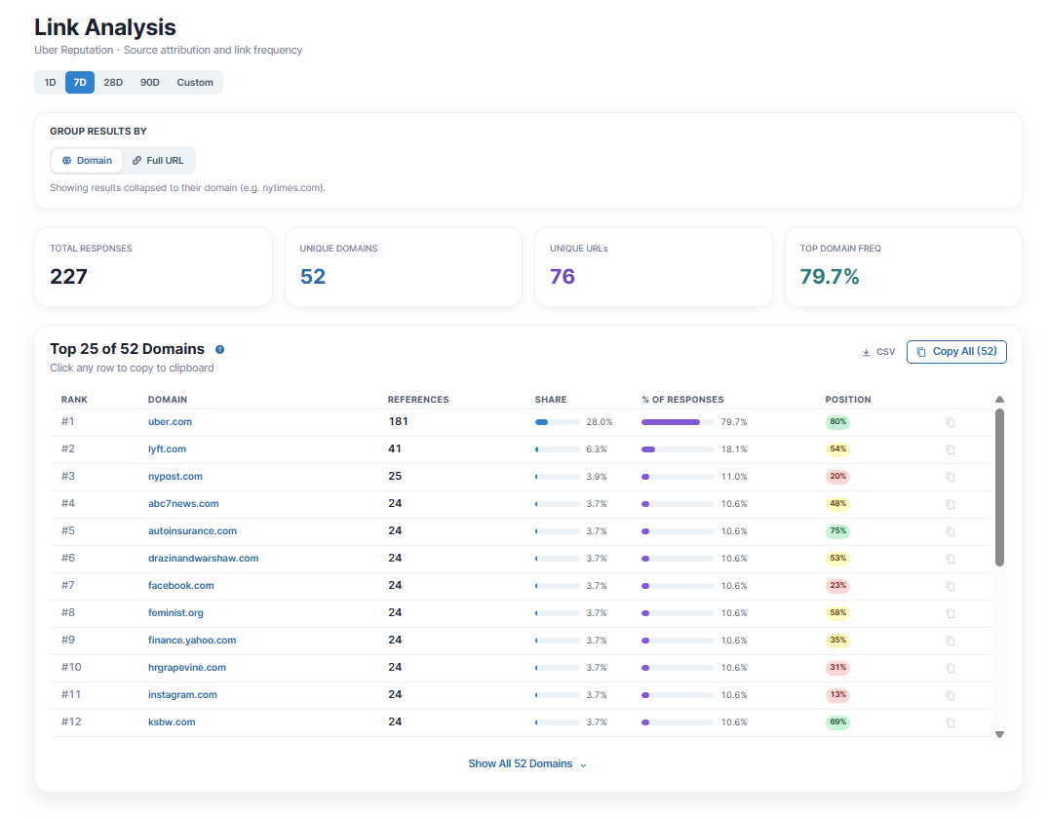Click the scroll-up arrow of the domains table
Screen dimensions: 1048x818
[x=1000, y=399]
